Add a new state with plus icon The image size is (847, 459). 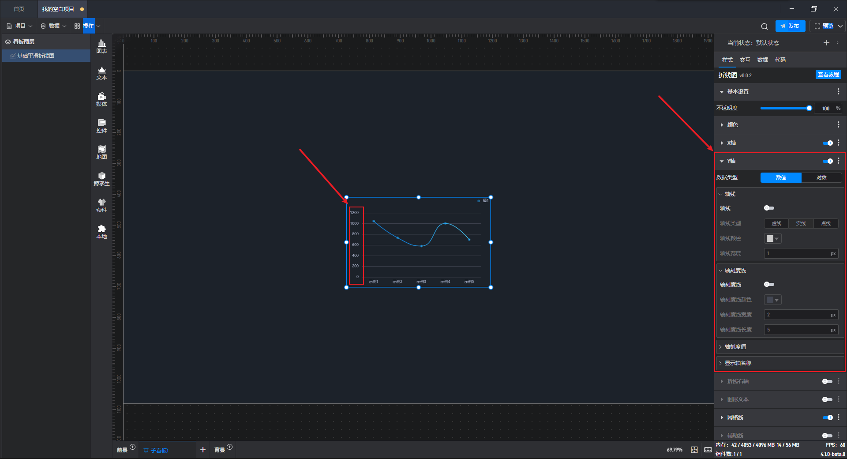(x=826, y=43)
